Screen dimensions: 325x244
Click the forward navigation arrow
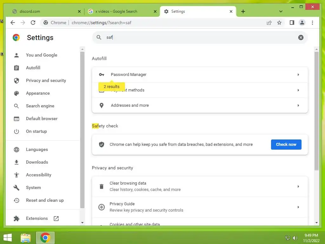click(23, 23)
